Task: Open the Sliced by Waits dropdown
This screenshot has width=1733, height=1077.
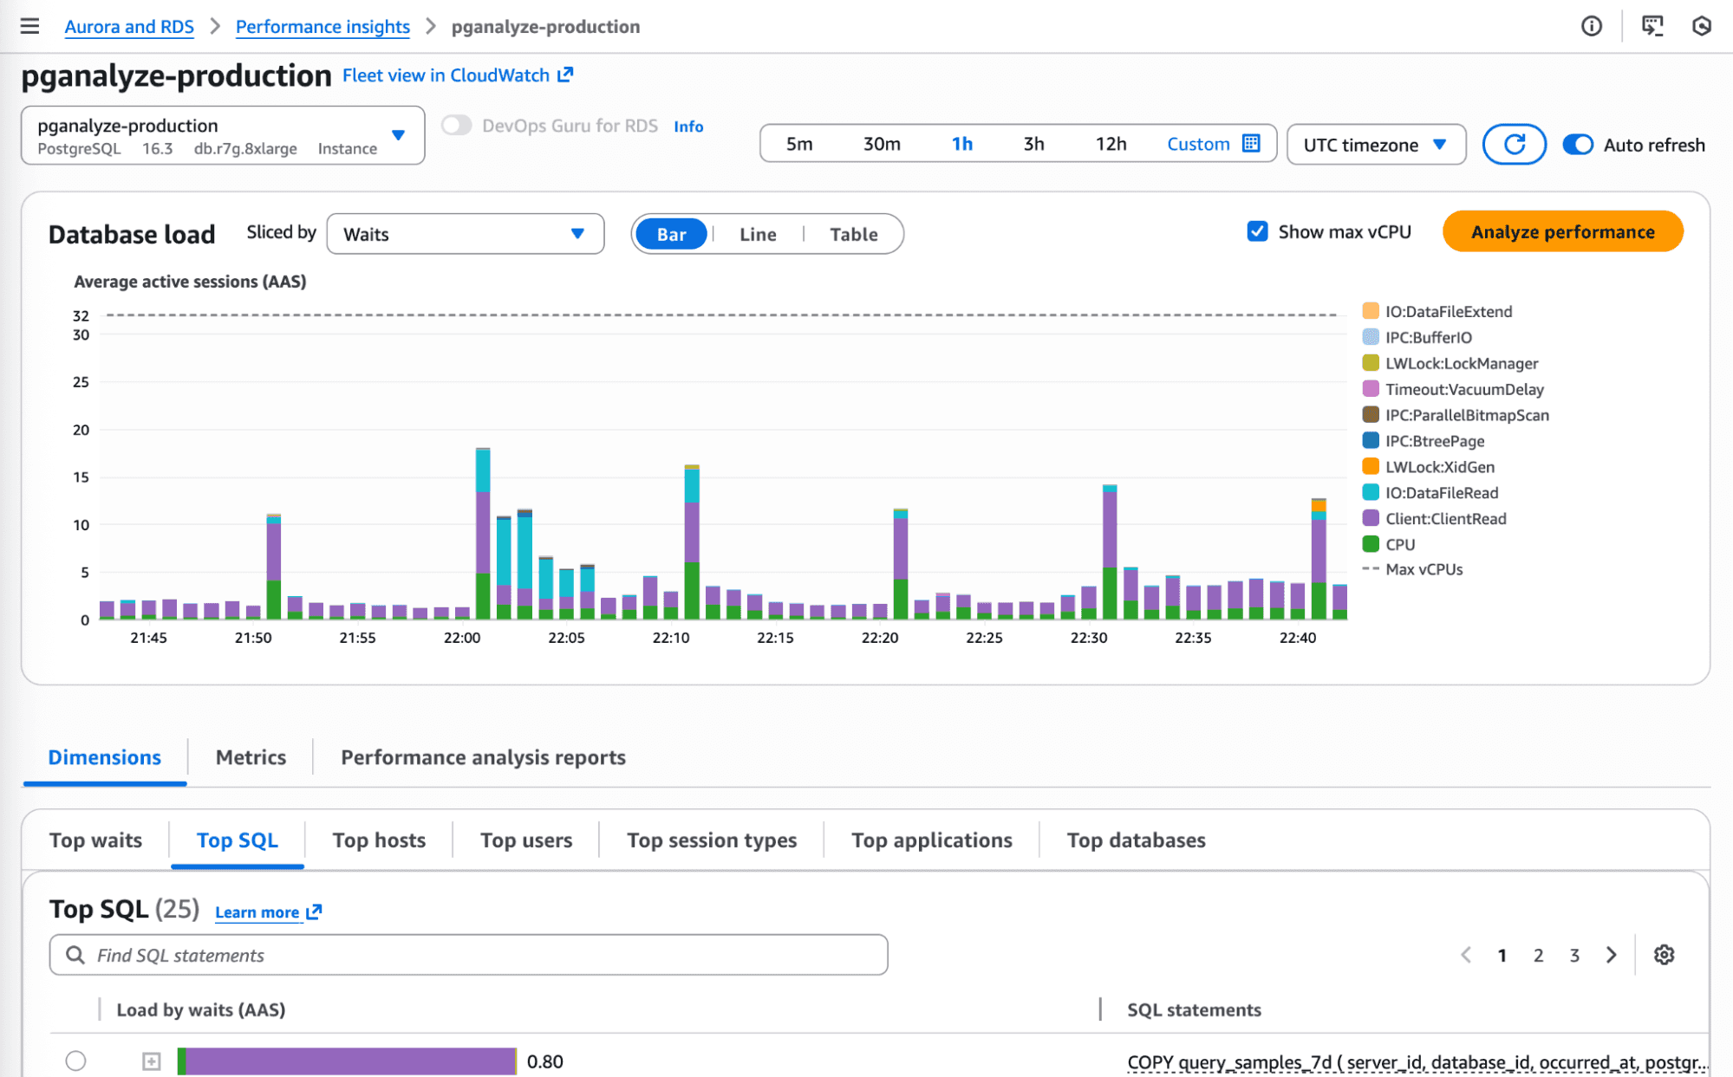Action: (x=465, y=234)
